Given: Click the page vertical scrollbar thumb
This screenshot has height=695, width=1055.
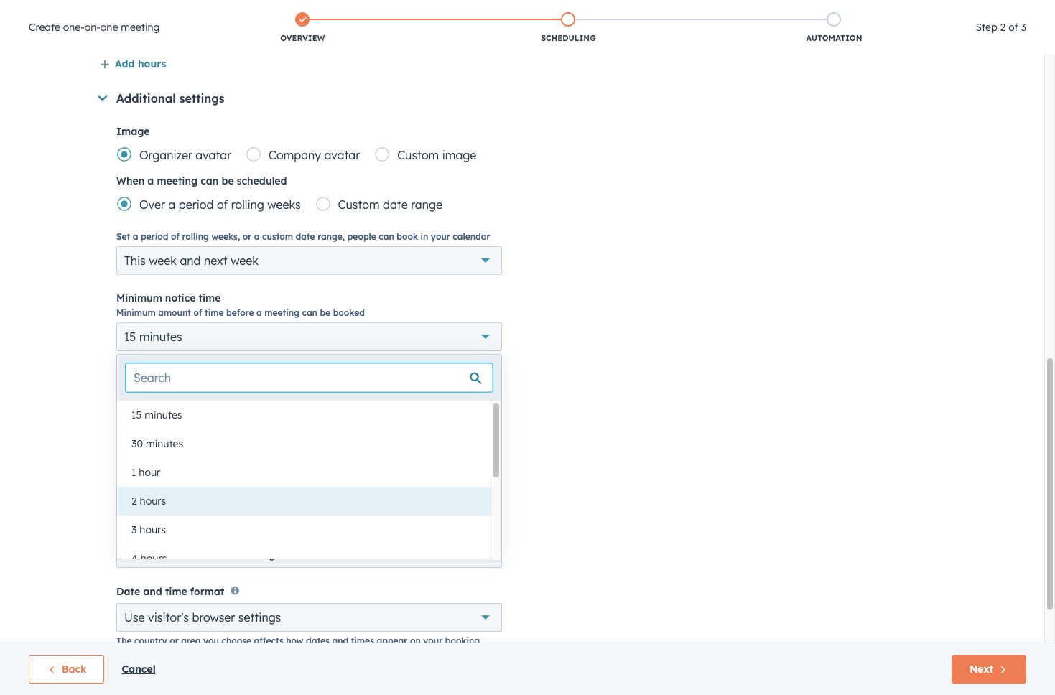Looking at the screenshot, I should click(1050, 484).
